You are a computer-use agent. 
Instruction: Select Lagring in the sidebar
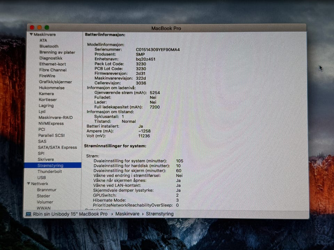pos(46,106)
